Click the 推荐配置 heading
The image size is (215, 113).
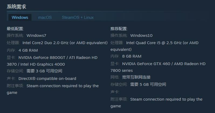[119, 29]
